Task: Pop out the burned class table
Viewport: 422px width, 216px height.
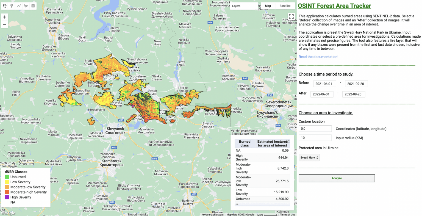Action: [x=288, y=141]
